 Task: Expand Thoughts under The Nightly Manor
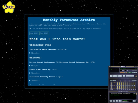pos(34,53)
